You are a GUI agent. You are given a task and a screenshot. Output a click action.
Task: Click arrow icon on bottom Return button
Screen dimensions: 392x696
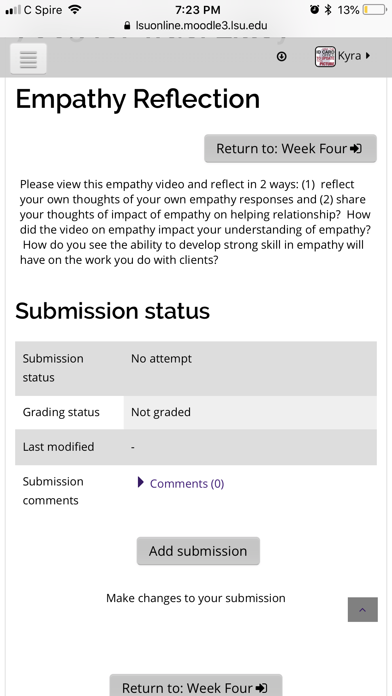point(262,688)
